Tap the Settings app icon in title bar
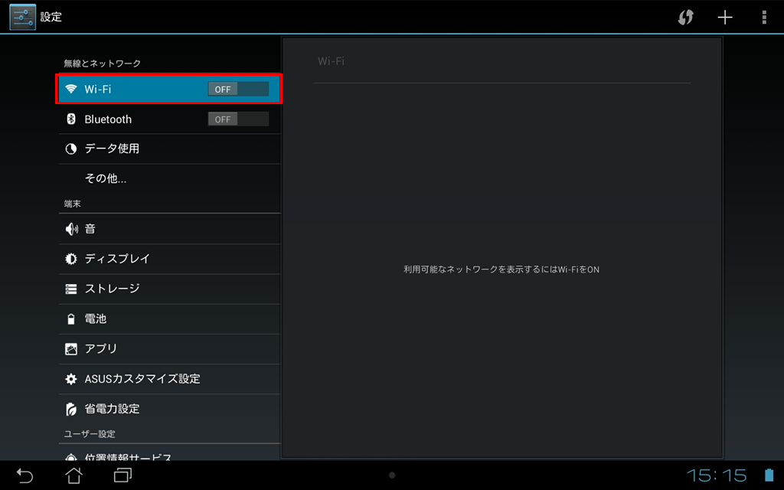This screenshot has width=784, height=490. tap(23, 17)
